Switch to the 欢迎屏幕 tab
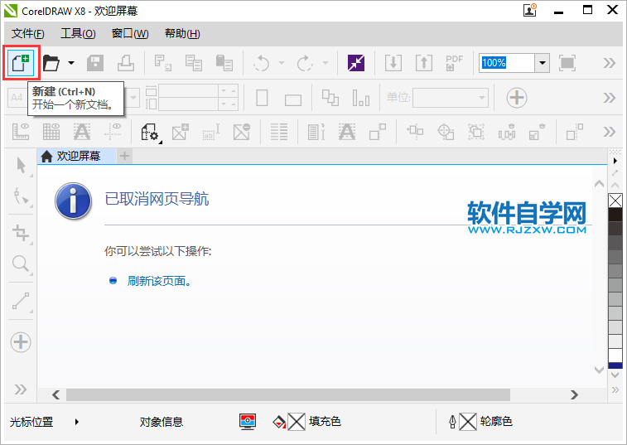The height and width of the screenshot is (445, 627). [x=77, y=156]
